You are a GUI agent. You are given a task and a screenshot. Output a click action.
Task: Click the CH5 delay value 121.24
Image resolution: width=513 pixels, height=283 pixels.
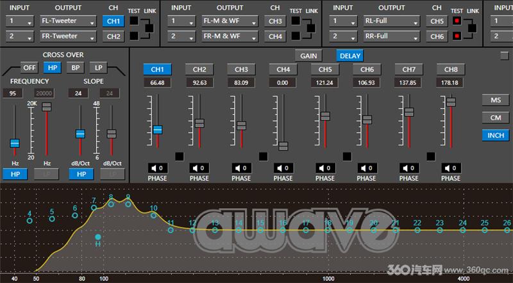324,83
